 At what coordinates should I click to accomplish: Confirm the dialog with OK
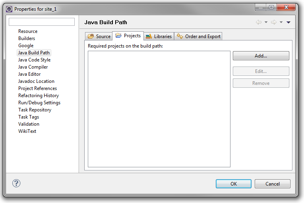(233, 184)
